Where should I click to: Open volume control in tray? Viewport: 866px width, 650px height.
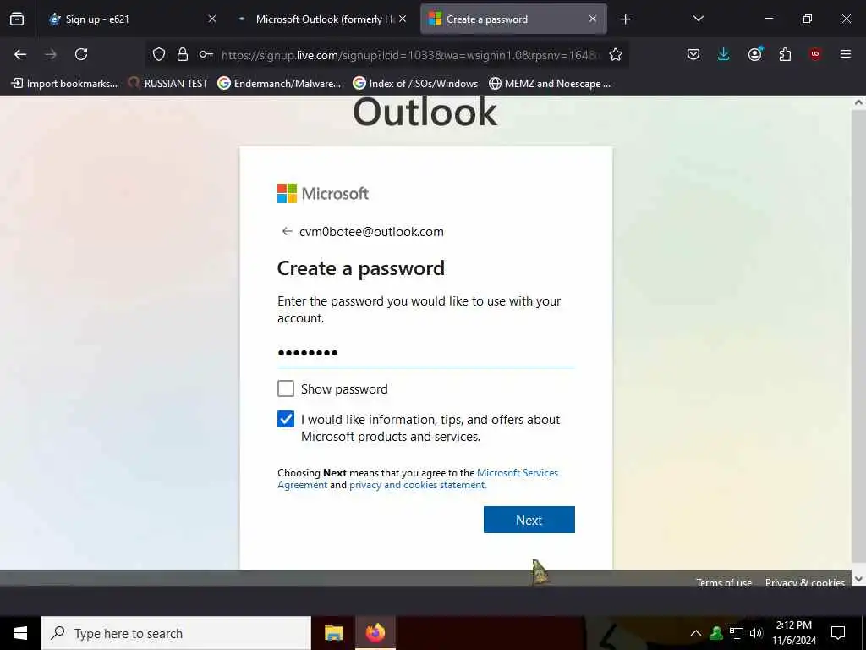756,633
